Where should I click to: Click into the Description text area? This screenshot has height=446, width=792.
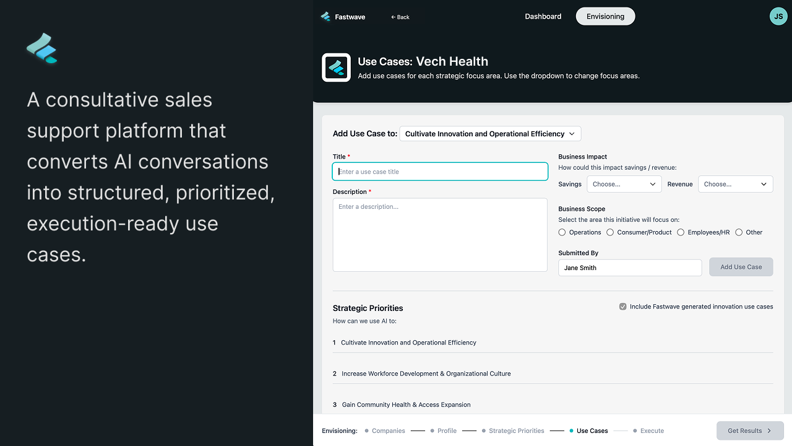tap(440, 235)
